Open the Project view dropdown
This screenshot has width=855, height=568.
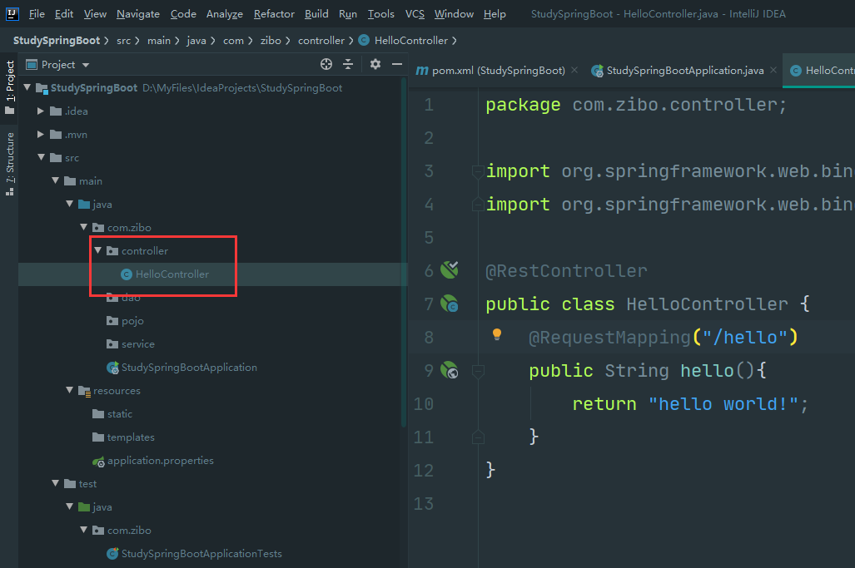[86, 65]
